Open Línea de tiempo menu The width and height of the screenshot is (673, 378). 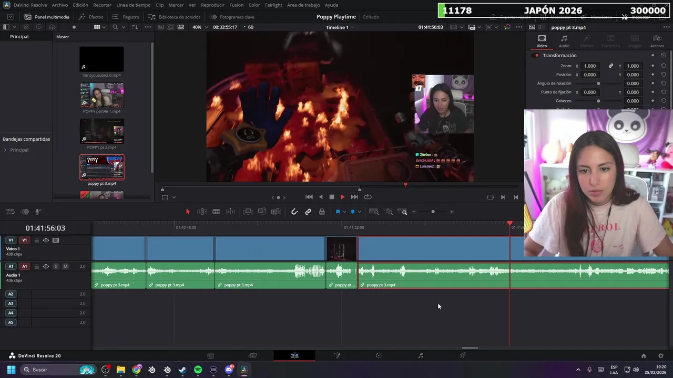point(134,5)
